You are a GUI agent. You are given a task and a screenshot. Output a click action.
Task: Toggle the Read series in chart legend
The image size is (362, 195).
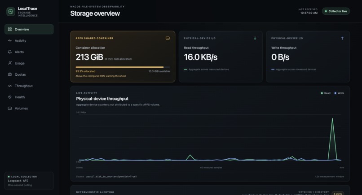(x=326, y=93)
